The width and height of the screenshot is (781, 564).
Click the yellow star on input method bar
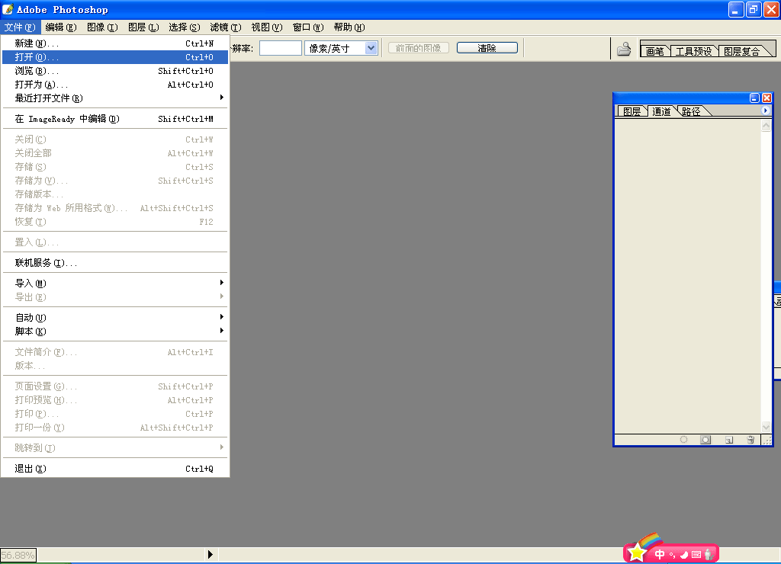[x=637, y=553]
